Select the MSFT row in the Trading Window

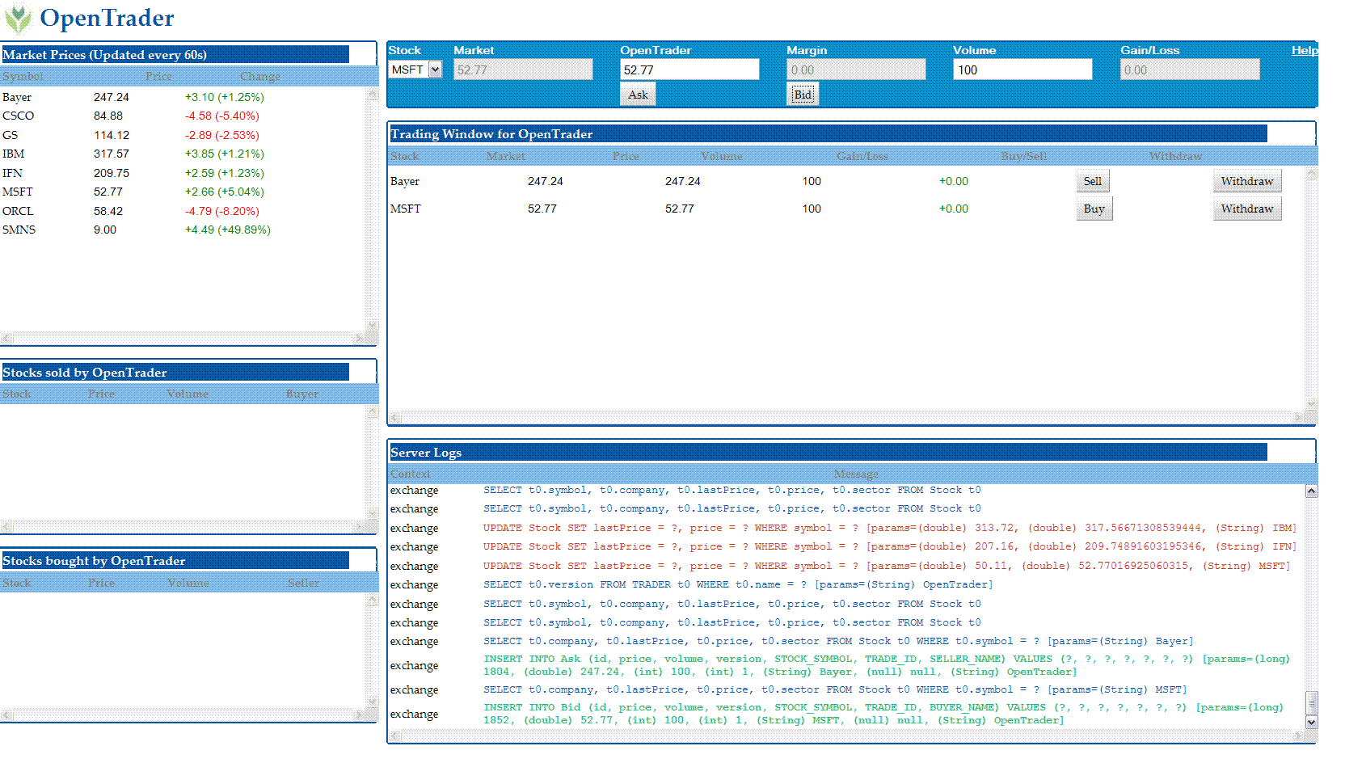566,208
